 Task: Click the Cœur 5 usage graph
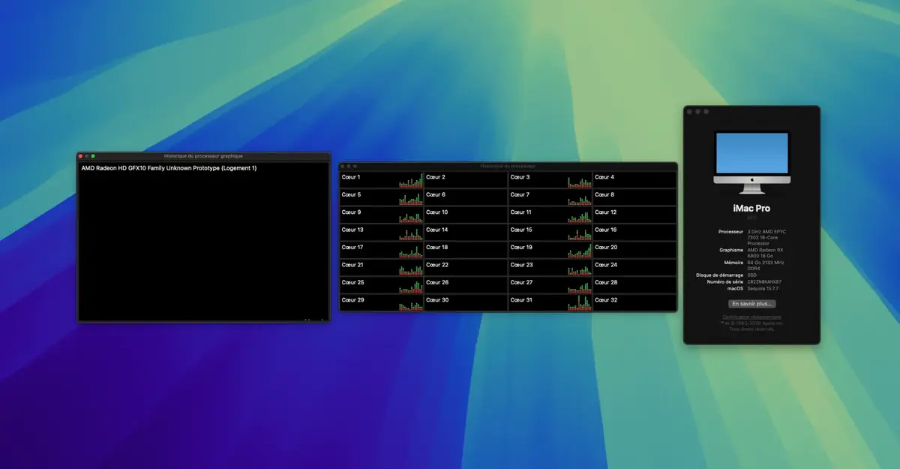(x=410, y=198)
